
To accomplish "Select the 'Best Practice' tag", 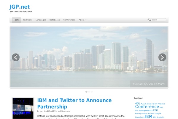I will (x=159, y=104).
